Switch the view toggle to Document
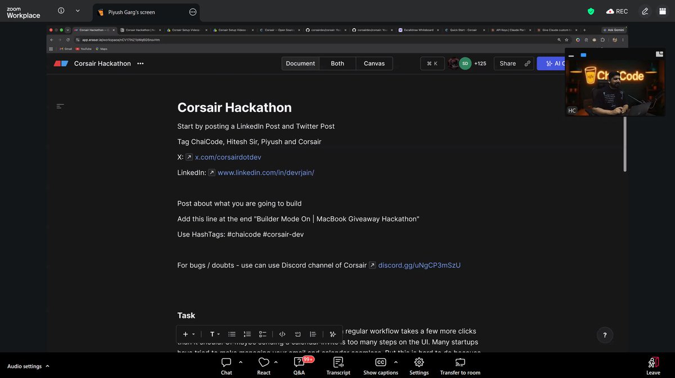 click(300, 63)
